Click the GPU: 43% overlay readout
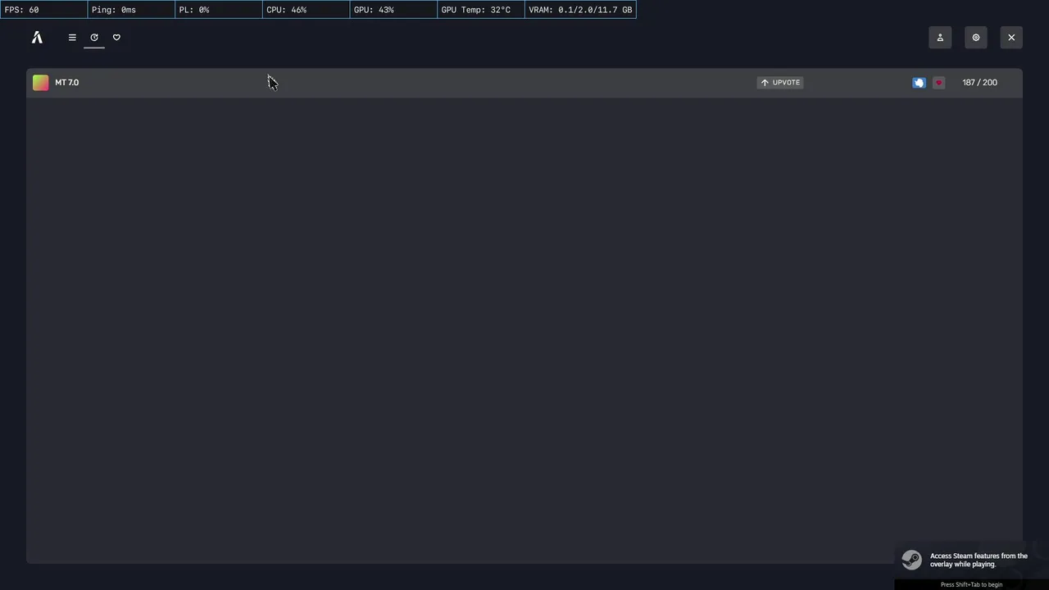The image size is (1049, 590). click(393, 10)
